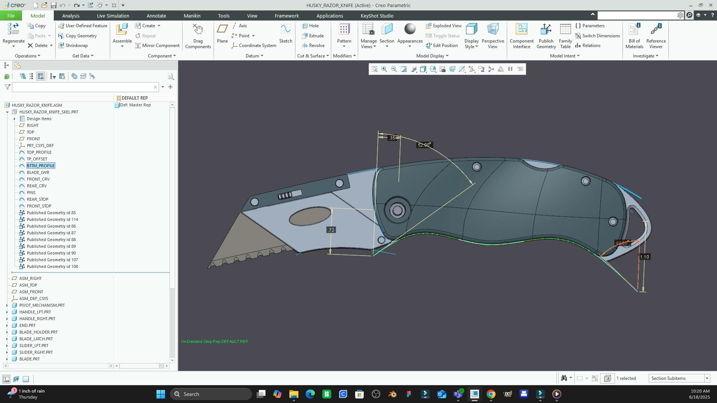Switch to the KeyShot Studio tab

point(377,16)
